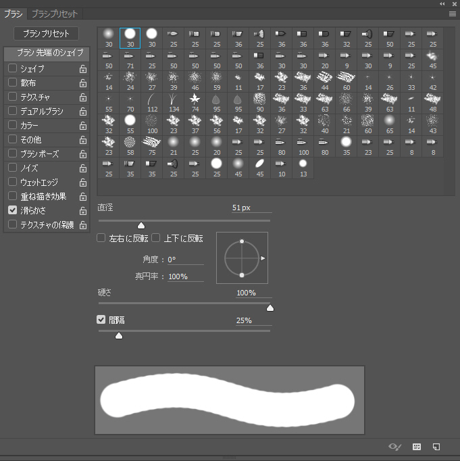Lock the テクスチャの保護 setting
The width and height of the screenshot is (460, 461).
pyautogui.click(x=83, y=225)
